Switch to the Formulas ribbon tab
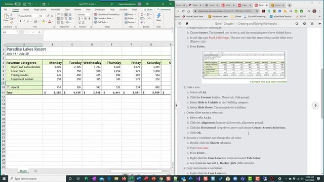324x182 pixels. 55,10
